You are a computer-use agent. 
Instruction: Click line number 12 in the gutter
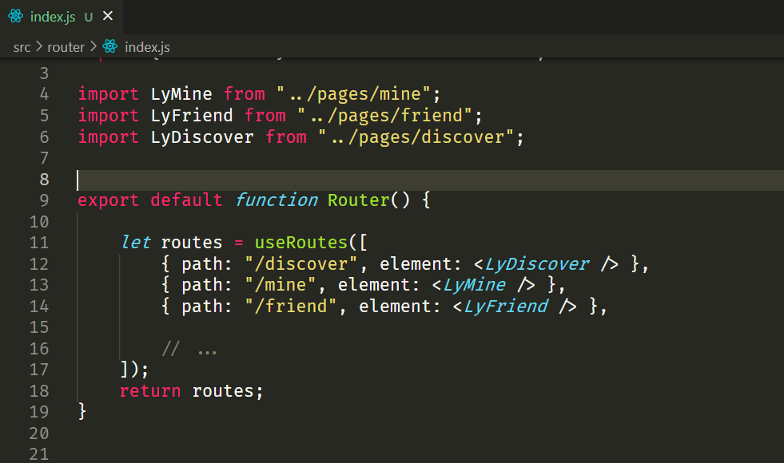[39, 264]
